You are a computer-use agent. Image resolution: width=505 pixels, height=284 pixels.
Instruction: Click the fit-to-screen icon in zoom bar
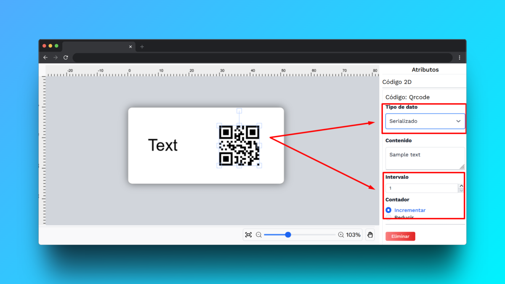pyautogui.click(x=248, y=235)
